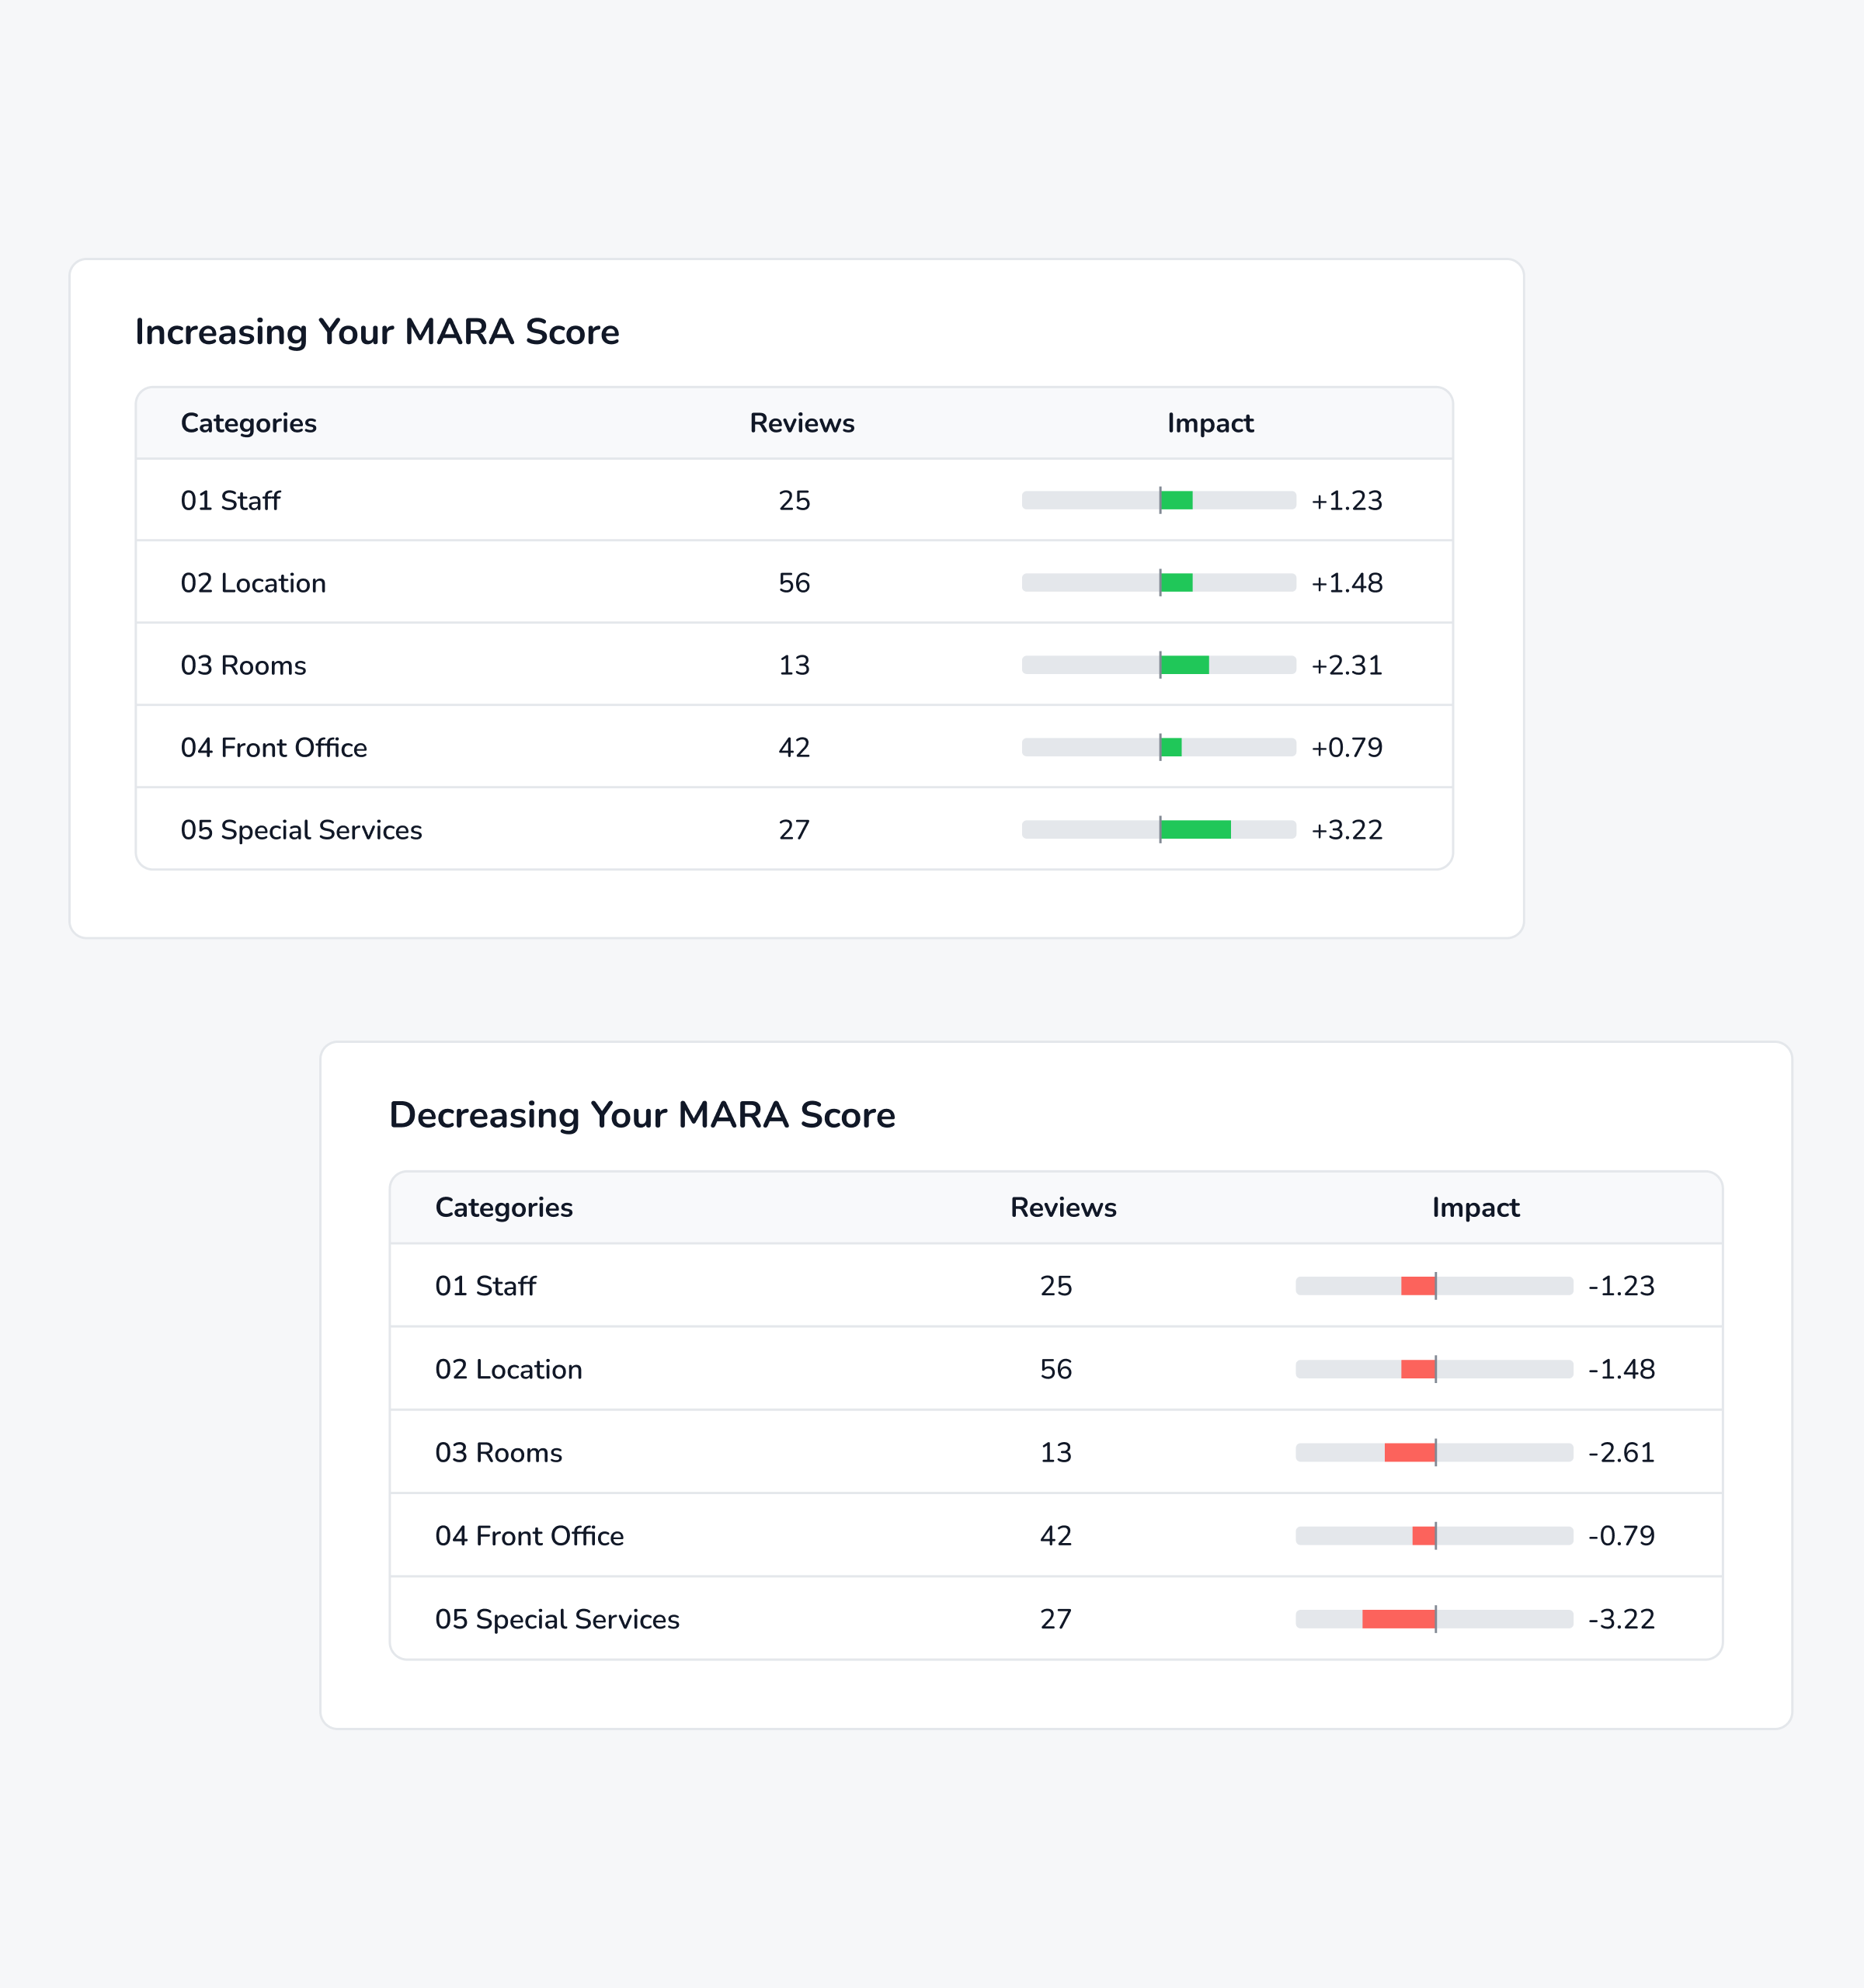Click review count 56 in Increasing table
The height and width of the screenshot is (1988, 1864).
tap(794, 583)
